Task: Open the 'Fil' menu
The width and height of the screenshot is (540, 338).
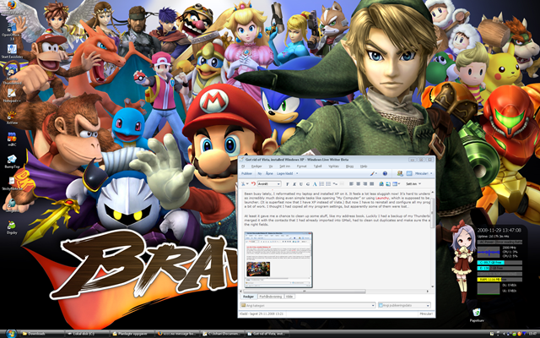Action: coord(243,166)
